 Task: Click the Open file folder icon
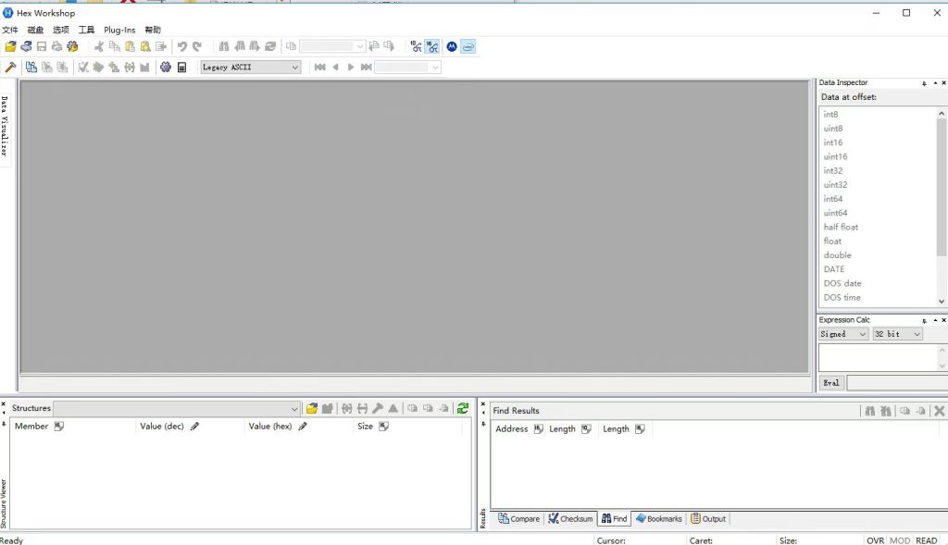click(10, 46)
